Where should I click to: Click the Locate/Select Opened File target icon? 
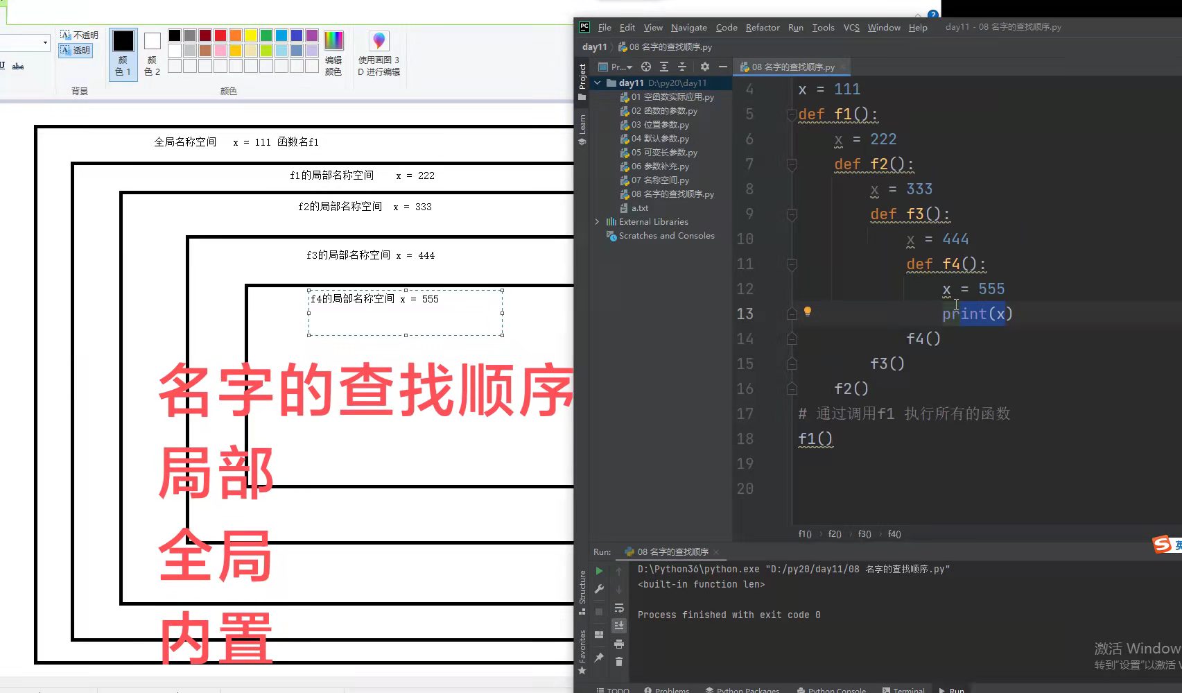645,67
